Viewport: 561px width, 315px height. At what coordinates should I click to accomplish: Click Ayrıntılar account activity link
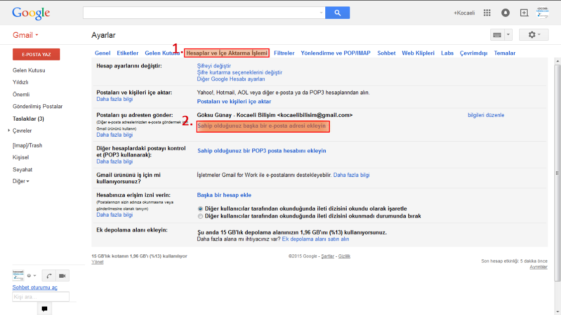pyautogui.click(x=539, y=267)
